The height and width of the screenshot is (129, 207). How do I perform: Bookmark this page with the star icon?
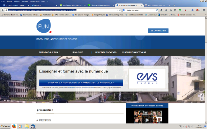tap(171, 10)
